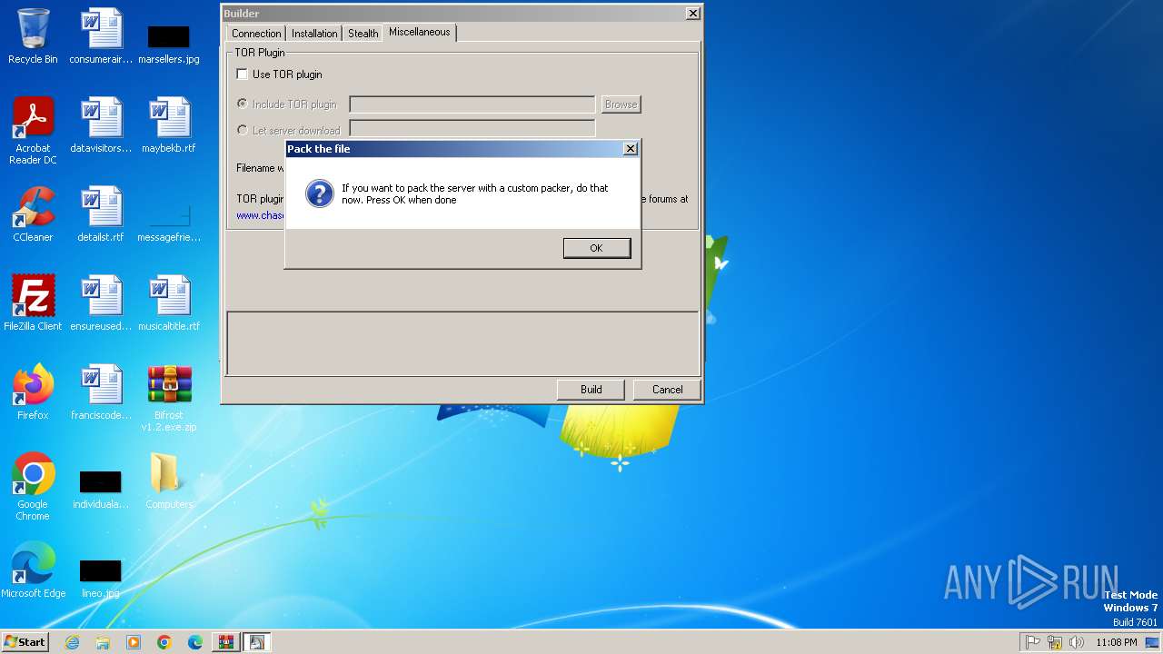Click OK in the Pack the file dialog

point(596,248)
